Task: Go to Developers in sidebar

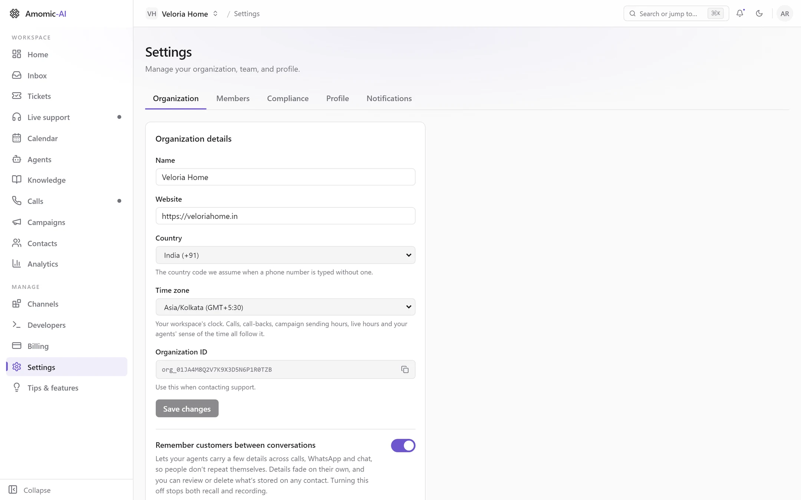Action: (x=67, y=325)
